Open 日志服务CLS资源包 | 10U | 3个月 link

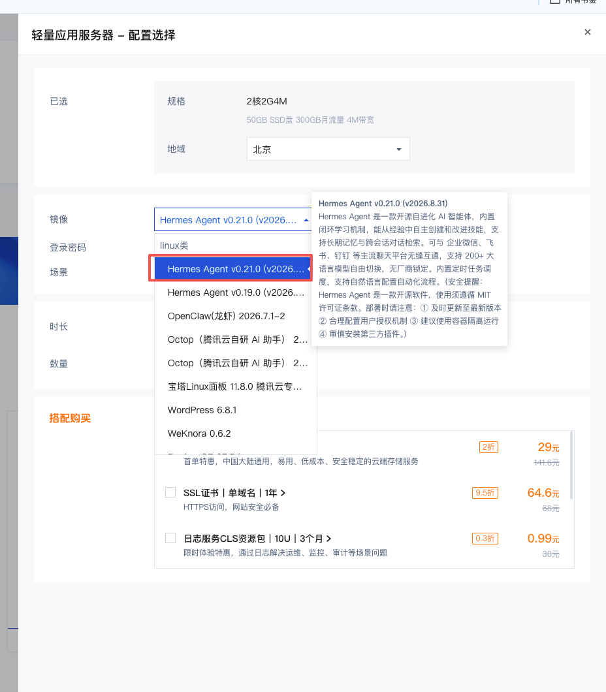click(x=257, y=539)
